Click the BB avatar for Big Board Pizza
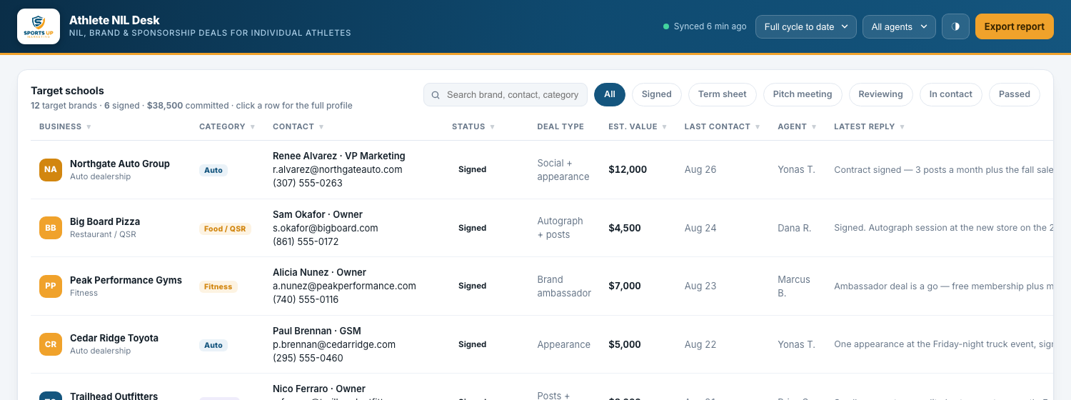 point(51,228)
